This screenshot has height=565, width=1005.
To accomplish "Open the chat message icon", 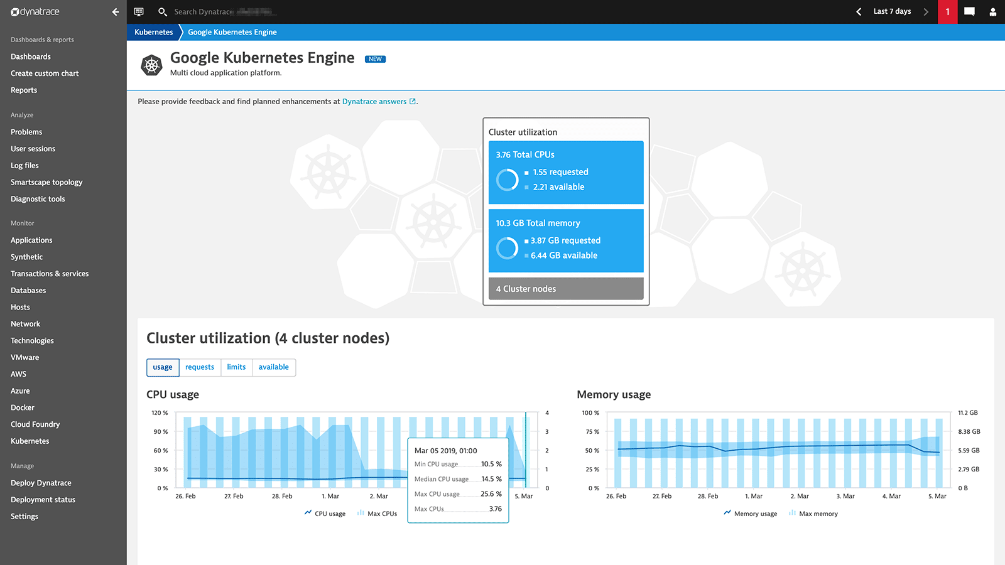I will point(969,12).
